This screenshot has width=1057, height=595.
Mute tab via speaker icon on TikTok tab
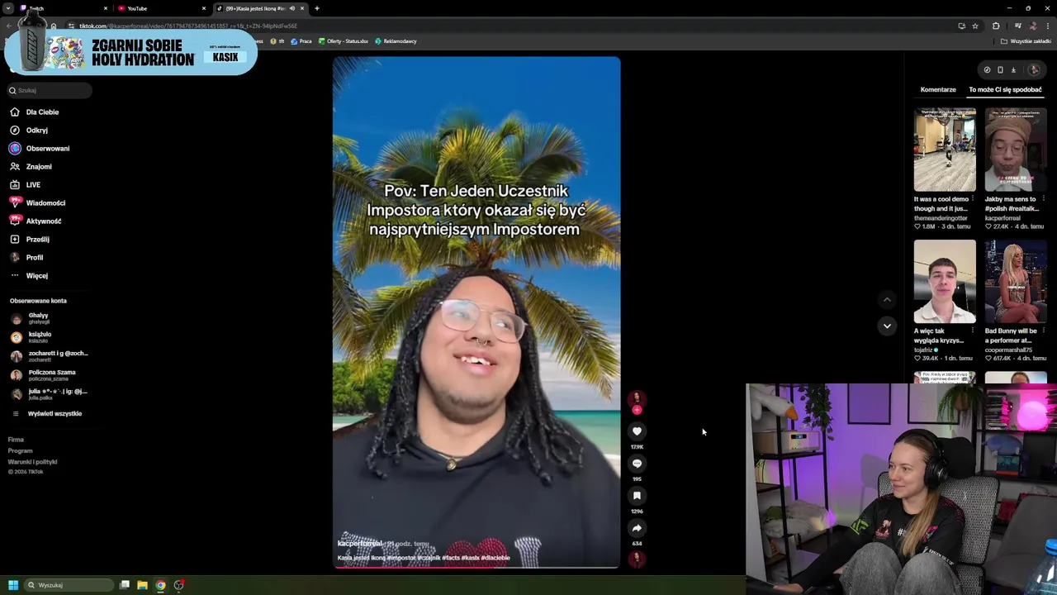(x=292, y=8)
